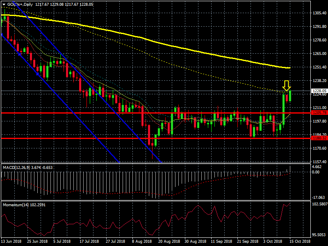328x246 pixels.
Task: Select the current price label 1228.05
Action: [319, 91]
